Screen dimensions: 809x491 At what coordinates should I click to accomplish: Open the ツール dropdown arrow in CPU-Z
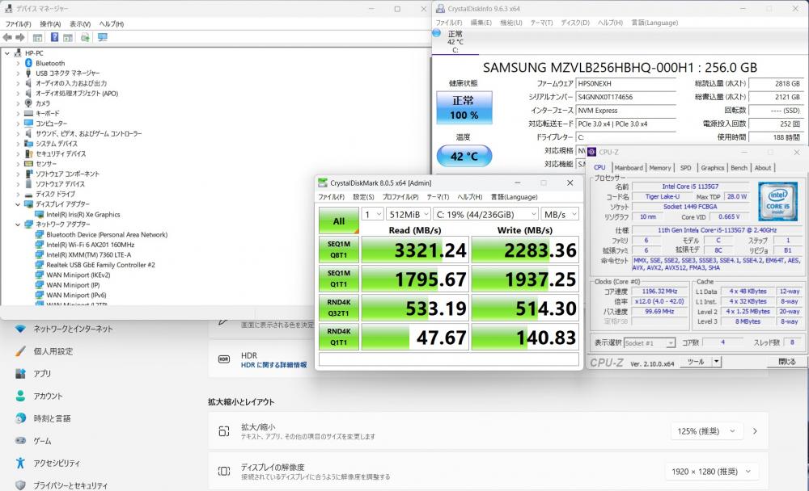[717, 363]
